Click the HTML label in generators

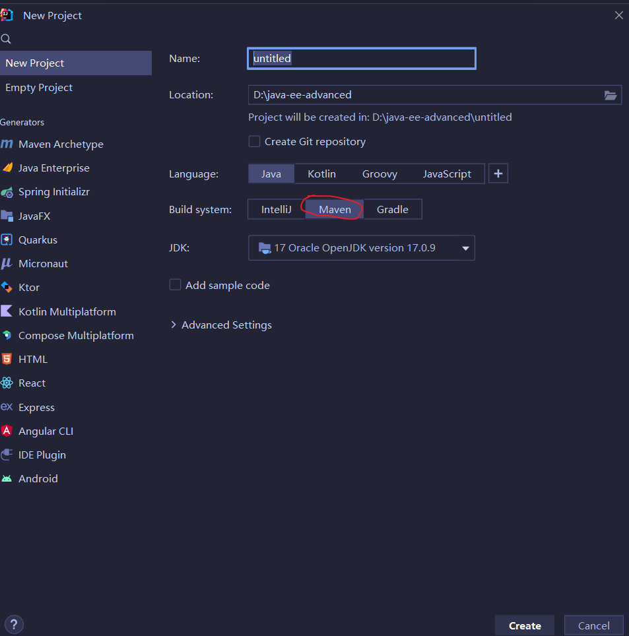pos(33,359)
